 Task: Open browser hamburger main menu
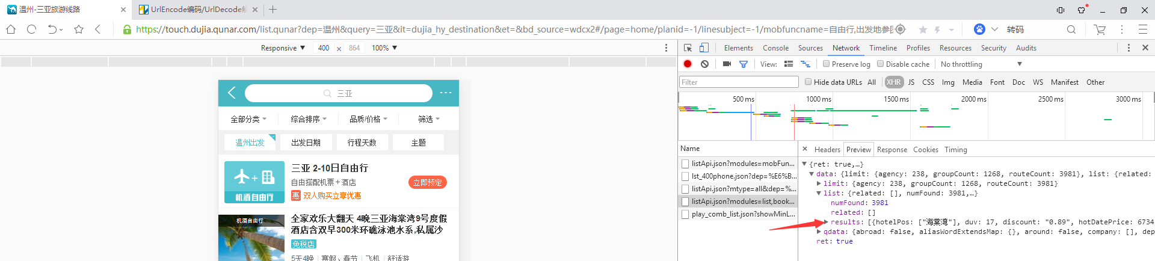pyautogui.click(x=1143, y=29)
